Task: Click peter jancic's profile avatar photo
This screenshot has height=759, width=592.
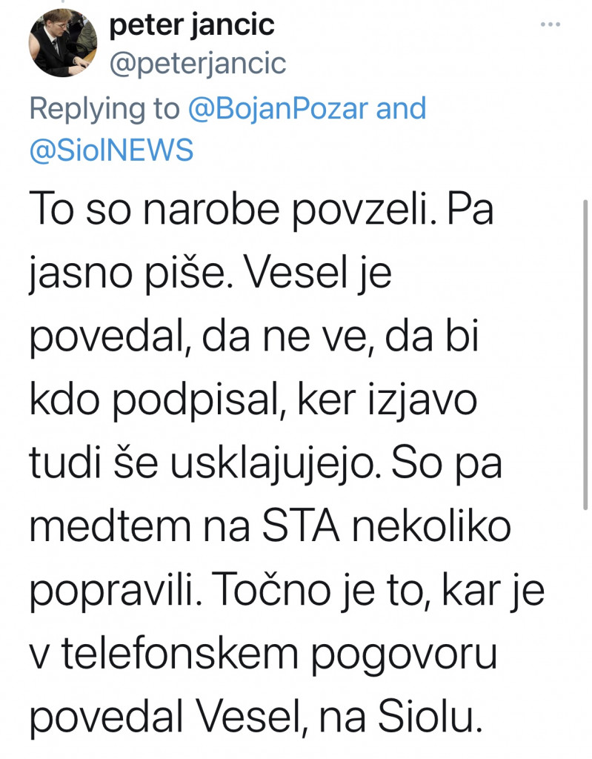Action: tap(63, 44)
